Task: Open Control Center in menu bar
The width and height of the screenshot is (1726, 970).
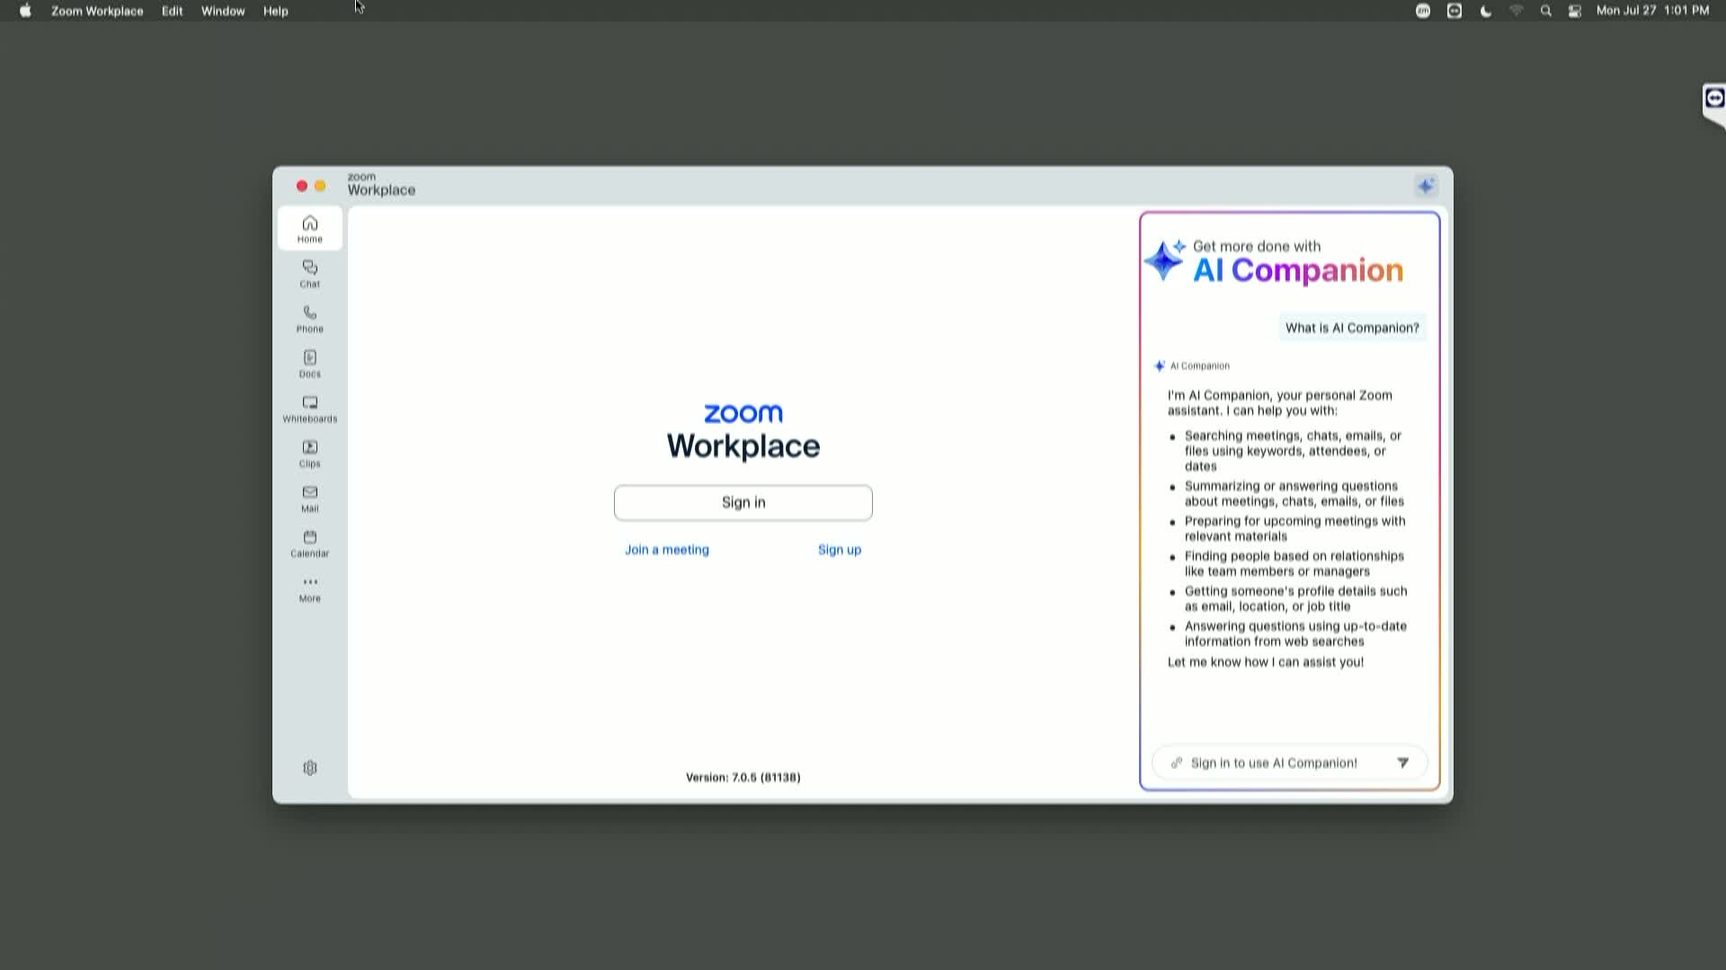Action: pyautogui.click(x=1575, y=11)
